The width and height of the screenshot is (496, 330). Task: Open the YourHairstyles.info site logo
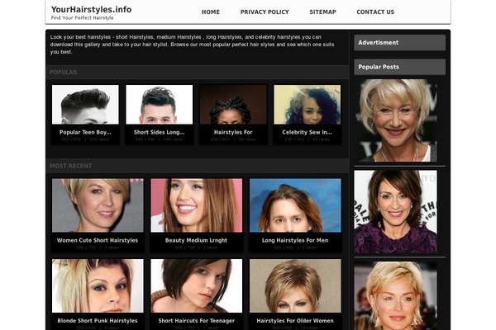point(91,10)
